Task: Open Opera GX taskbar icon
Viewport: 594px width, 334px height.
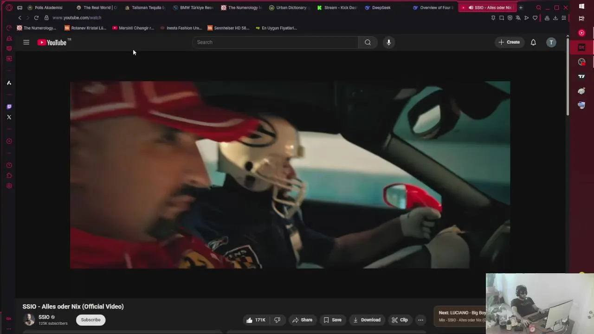Action: 581,47
